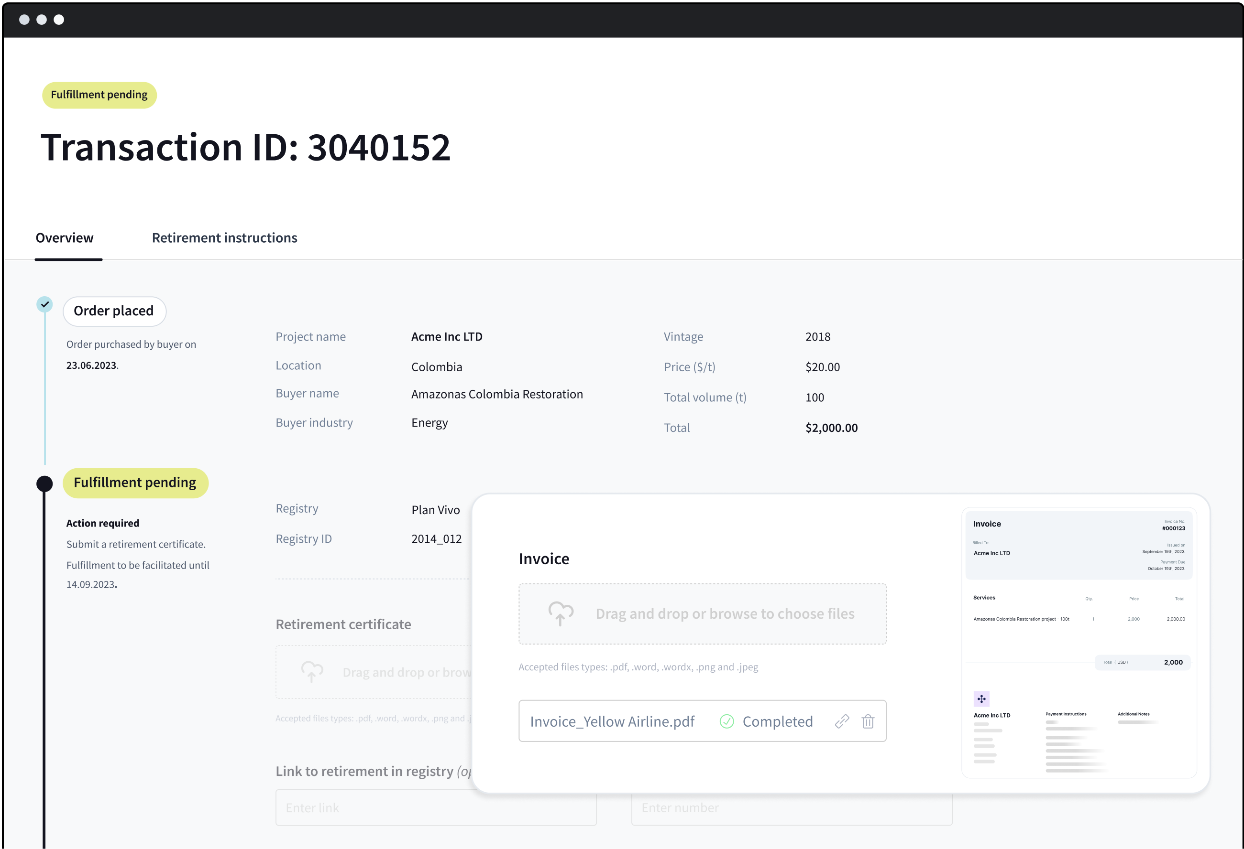Viewport: 1244px width, 849px height.
Task: Click the Registry ID value 2014_012
Action: (436, 539)
